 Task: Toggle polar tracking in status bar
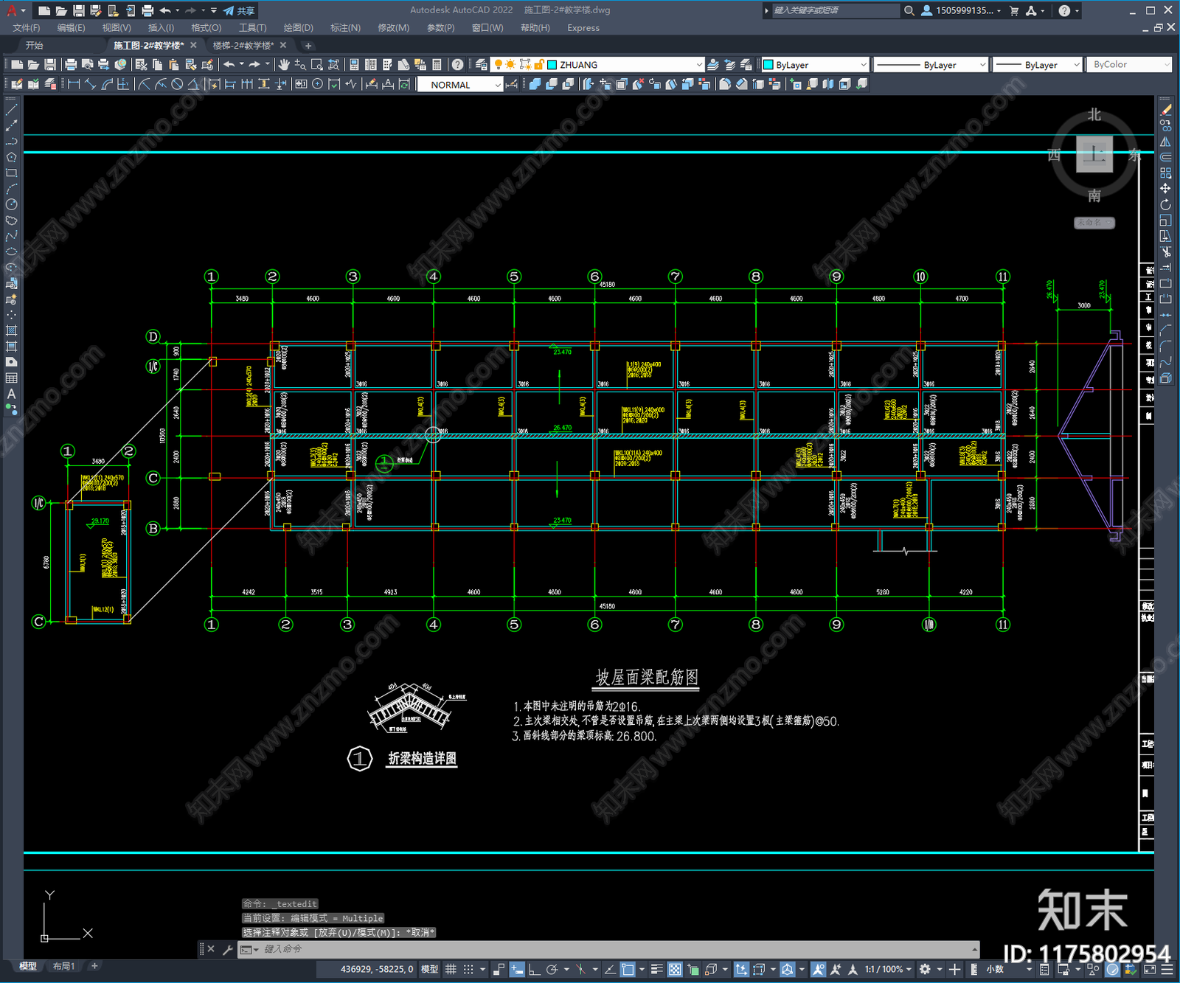coord(552,969)
